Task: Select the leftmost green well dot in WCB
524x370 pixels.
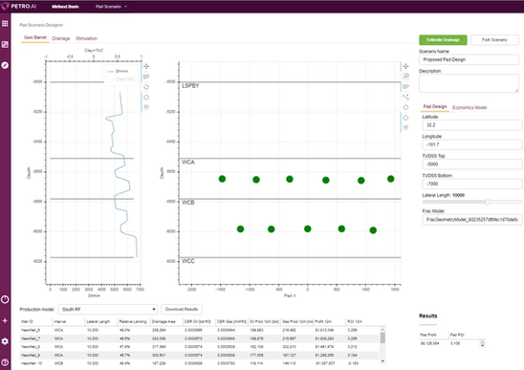Action: pyautogui.click(x=240, y=229)
